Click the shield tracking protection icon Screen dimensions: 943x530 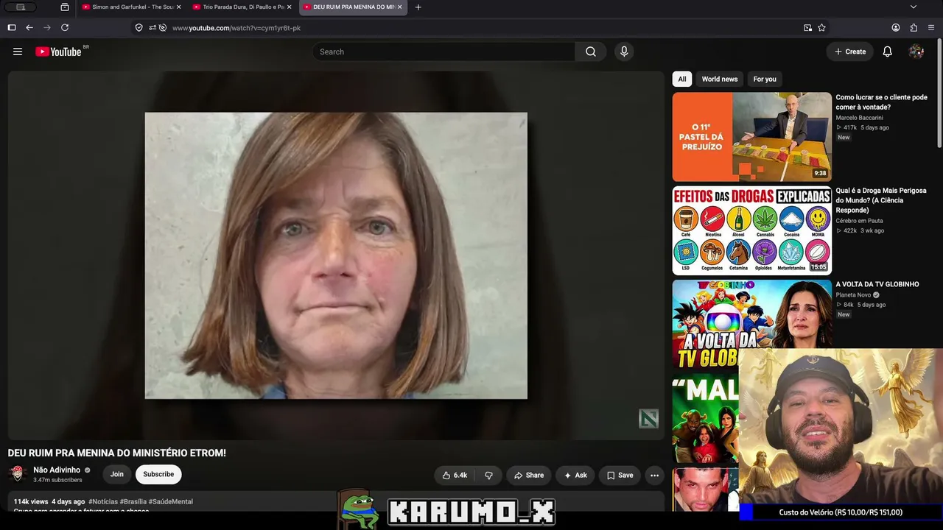pyautogui.click(x=139, y=27)
